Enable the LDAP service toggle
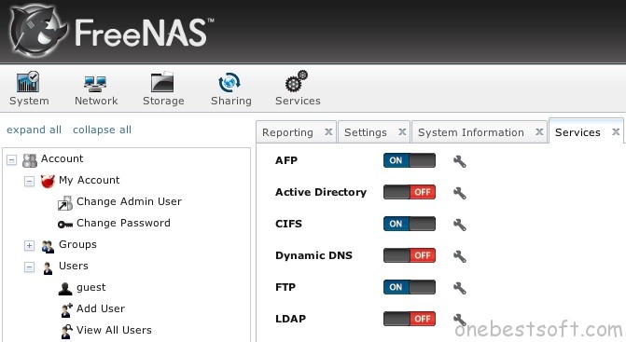The height and width of the screenshot is (342, 626). coord(410,319)
